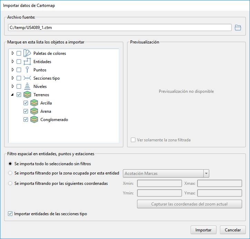Screen dimensions: 250x239
Task: Check the Entidades checkbox
Action: pyautogui.click(x=19, y=61)
